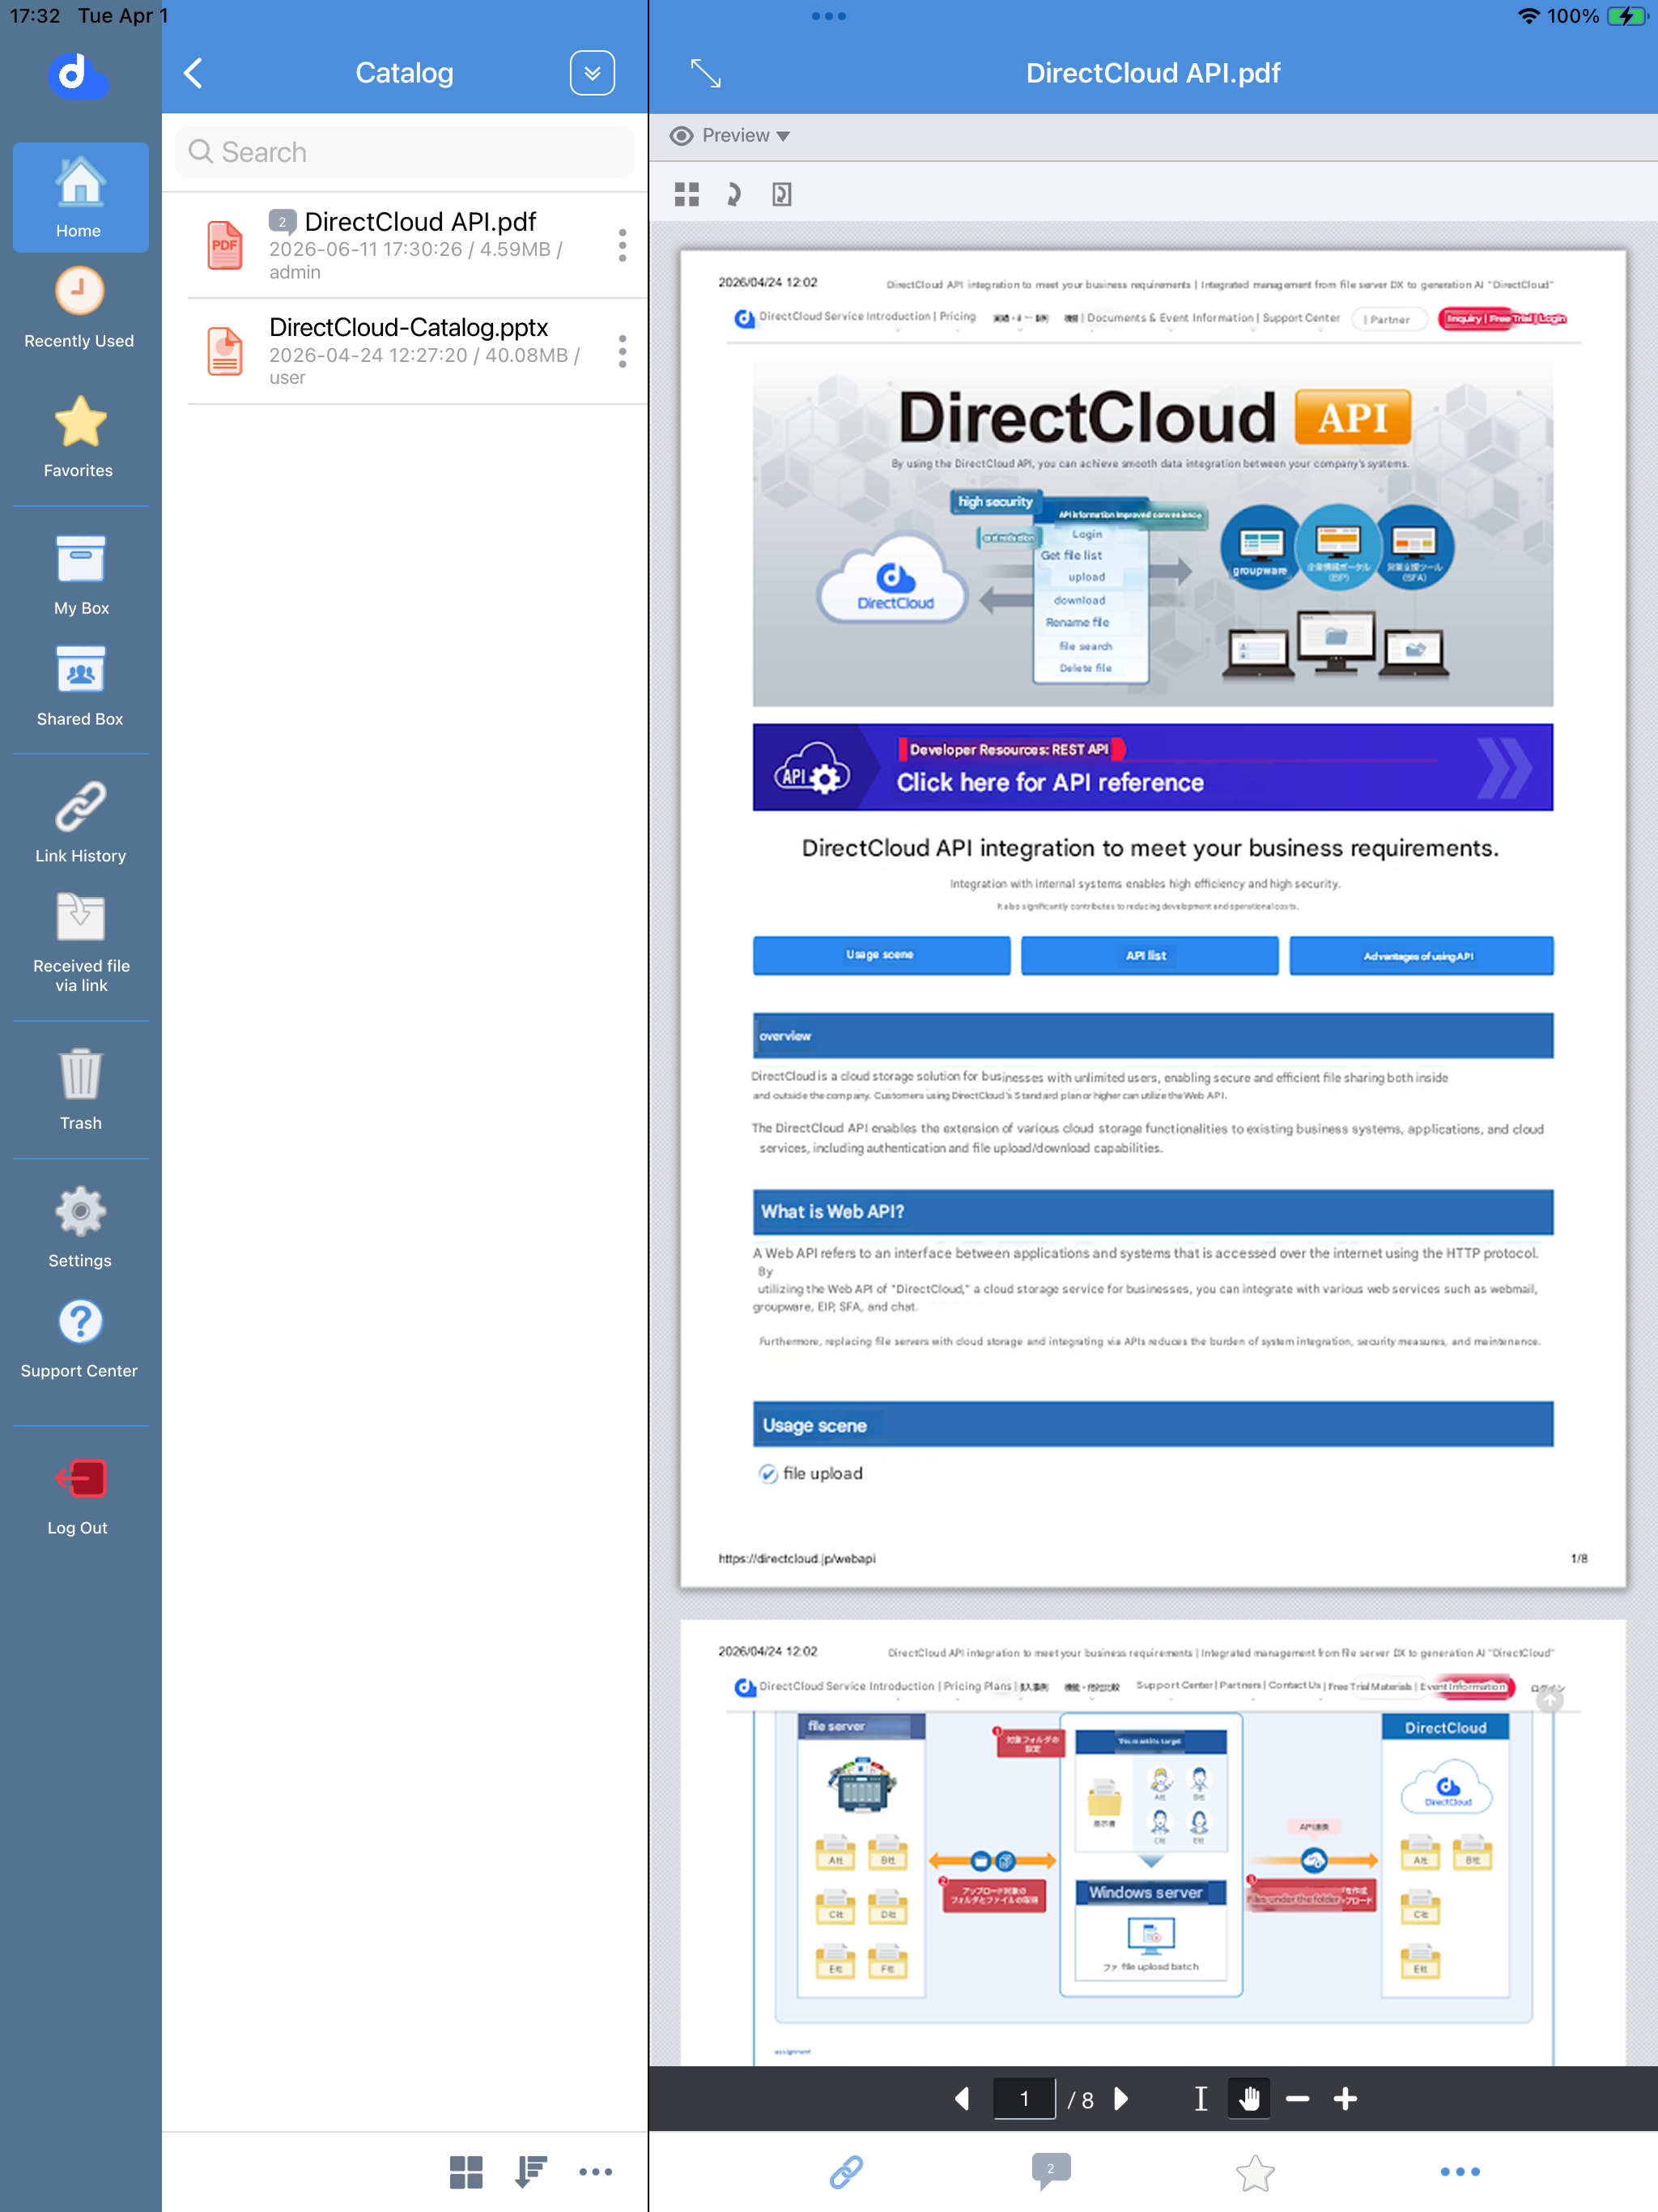Open the Shared Box
The width and height of the screenshot is (1658, 2212).
point(80,685)
